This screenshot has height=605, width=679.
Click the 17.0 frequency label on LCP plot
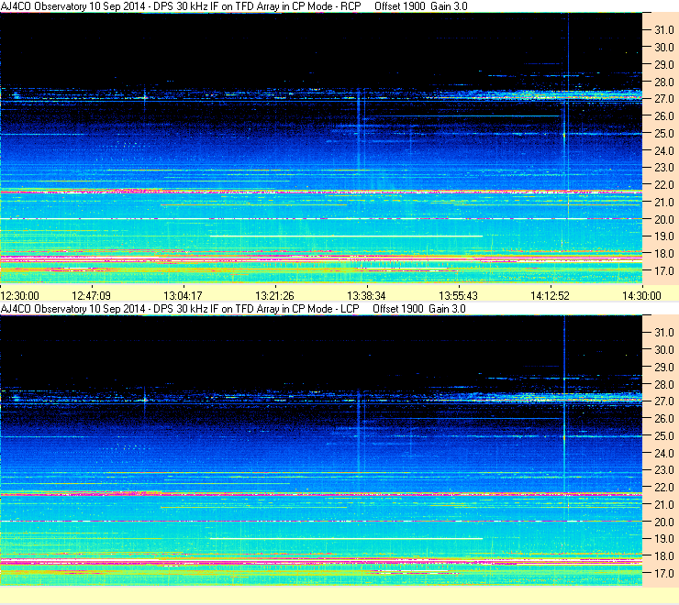coord(664,574)
